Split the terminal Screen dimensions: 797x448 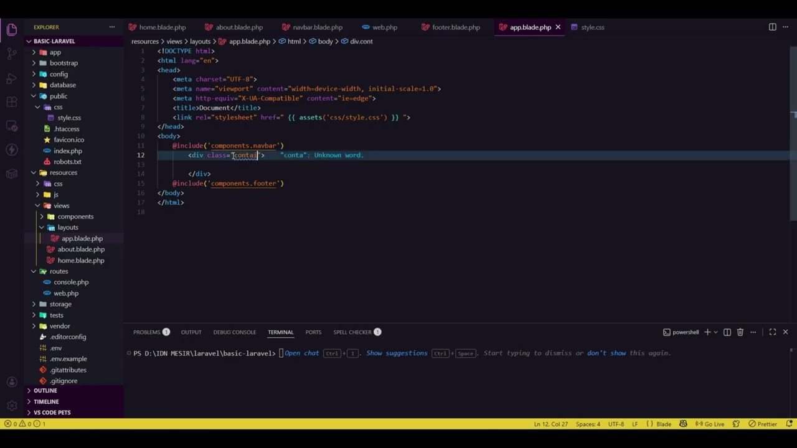[727, 332]
